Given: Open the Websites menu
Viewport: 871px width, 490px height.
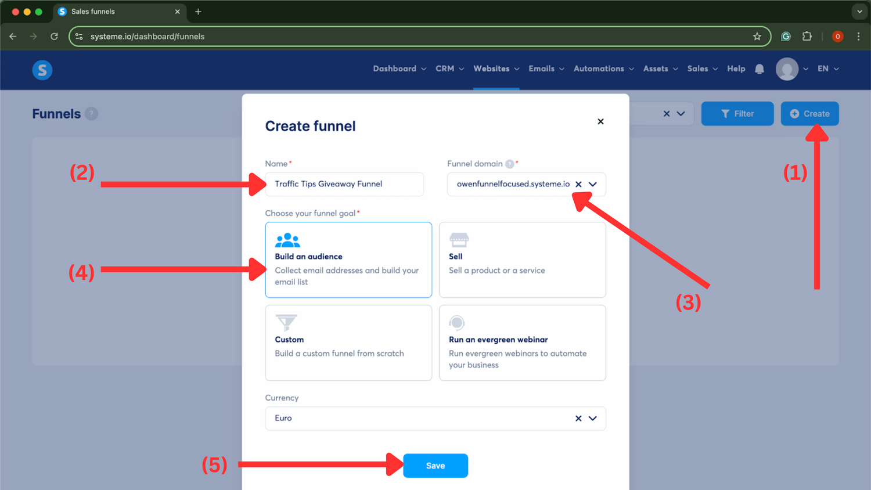Looking at the screenshot, I should (496, 69).
